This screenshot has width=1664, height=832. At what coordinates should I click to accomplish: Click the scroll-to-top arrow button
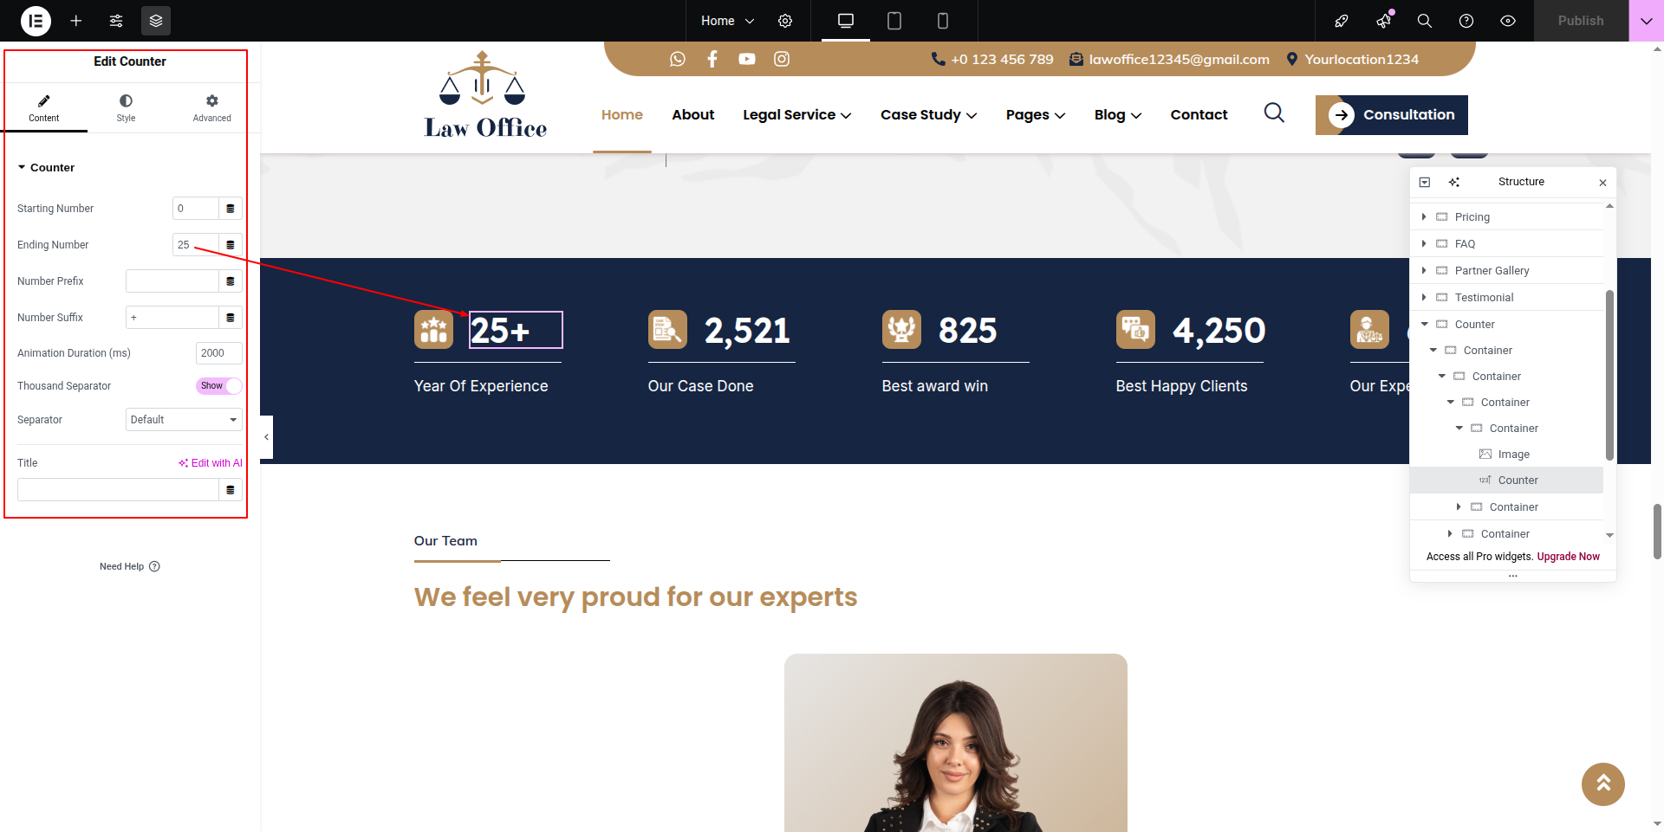pyautogui.click(x=1603, y=784)
